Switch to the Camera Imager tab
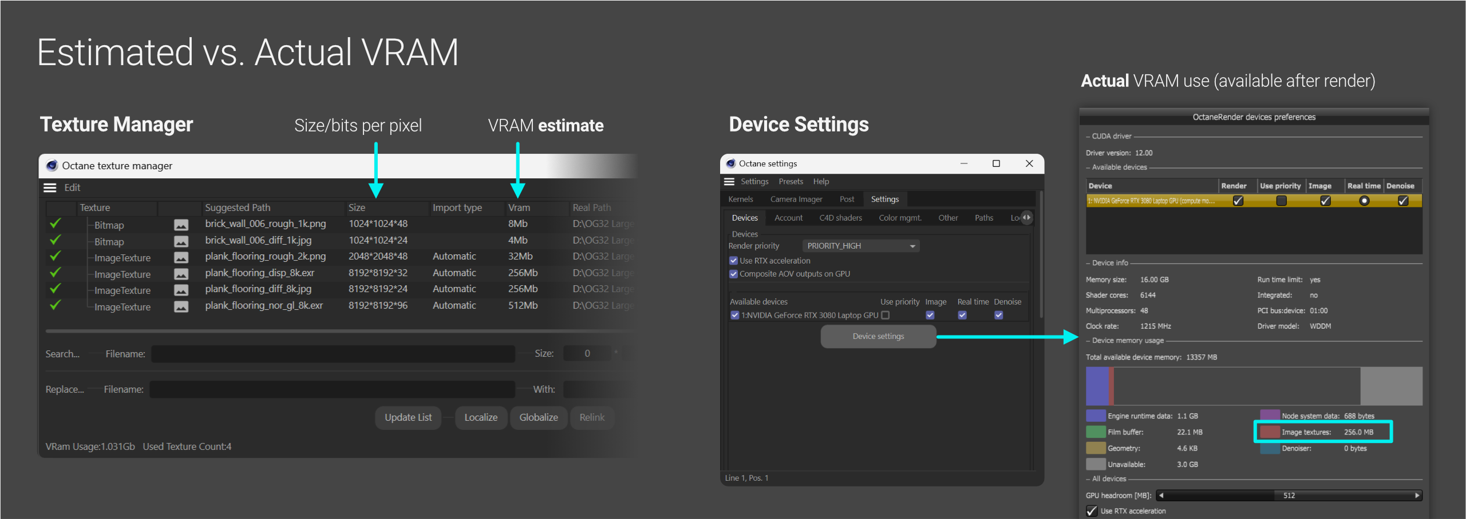 [x=796, y=199]
